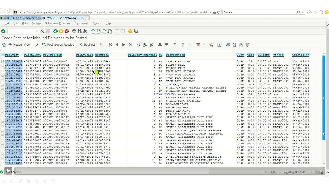This screenshot has height=185, width=329.
Task: Open the Customize Local Layout gear icon
Action: pos(136,31)
